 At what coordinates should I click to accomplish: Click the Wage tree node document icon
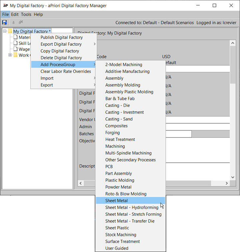point(15,49)
